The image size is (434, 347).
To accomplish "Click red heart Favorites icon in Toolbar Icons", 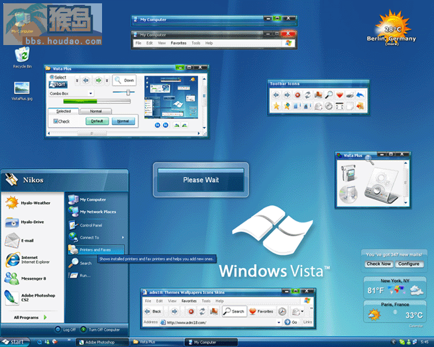I will pos(340,95).
